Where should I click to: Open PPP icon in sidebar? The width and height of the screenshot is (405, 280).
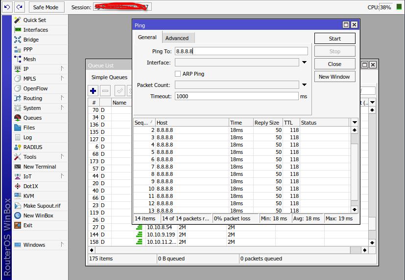(18, 49)
